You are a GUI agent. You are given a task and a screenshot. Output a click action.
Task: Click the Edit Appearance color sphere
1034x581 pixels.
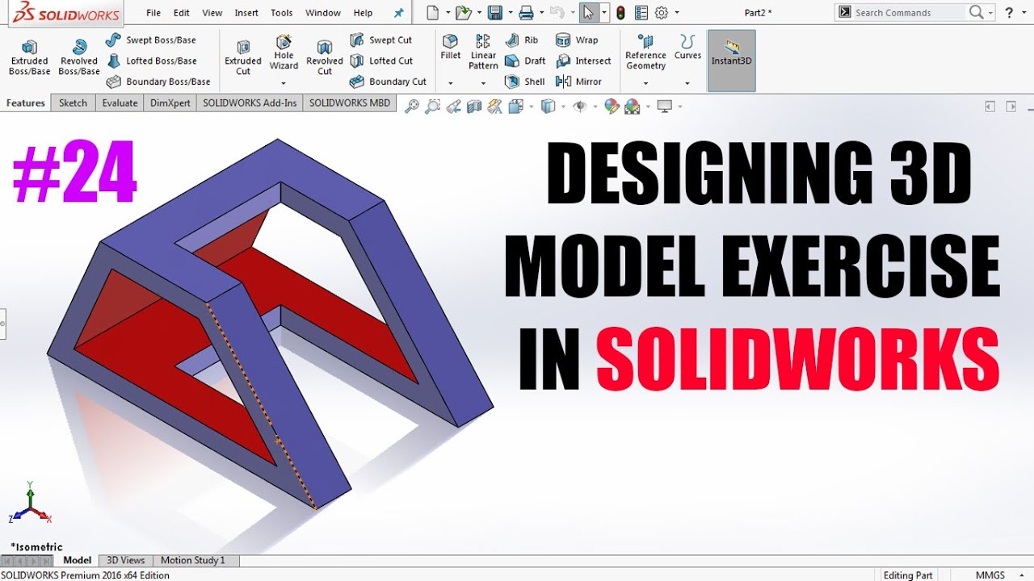[x=612, y=107]
